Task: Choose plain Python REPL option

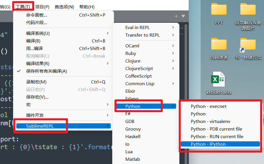Action: click(x=220, y=114)
